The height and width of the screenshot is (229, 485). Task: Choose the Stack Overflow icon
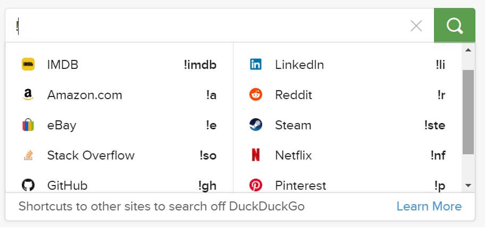click(28, 155)
